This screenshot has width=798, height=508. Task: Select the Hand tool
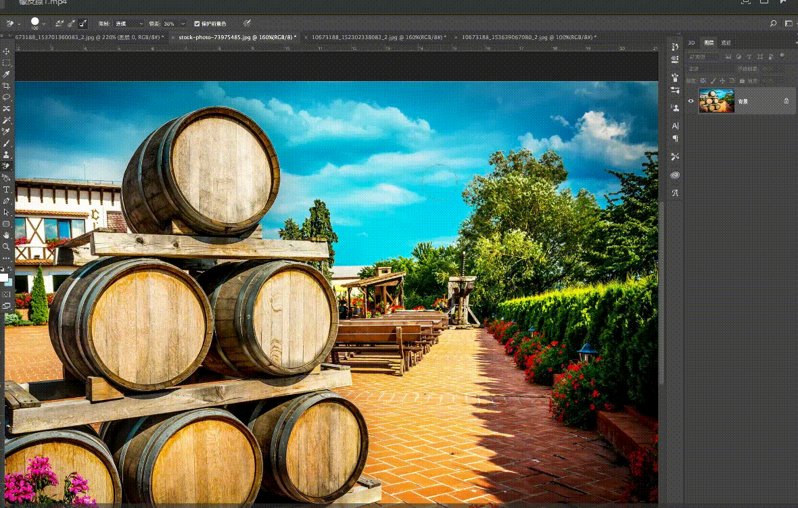pos(6,235)
